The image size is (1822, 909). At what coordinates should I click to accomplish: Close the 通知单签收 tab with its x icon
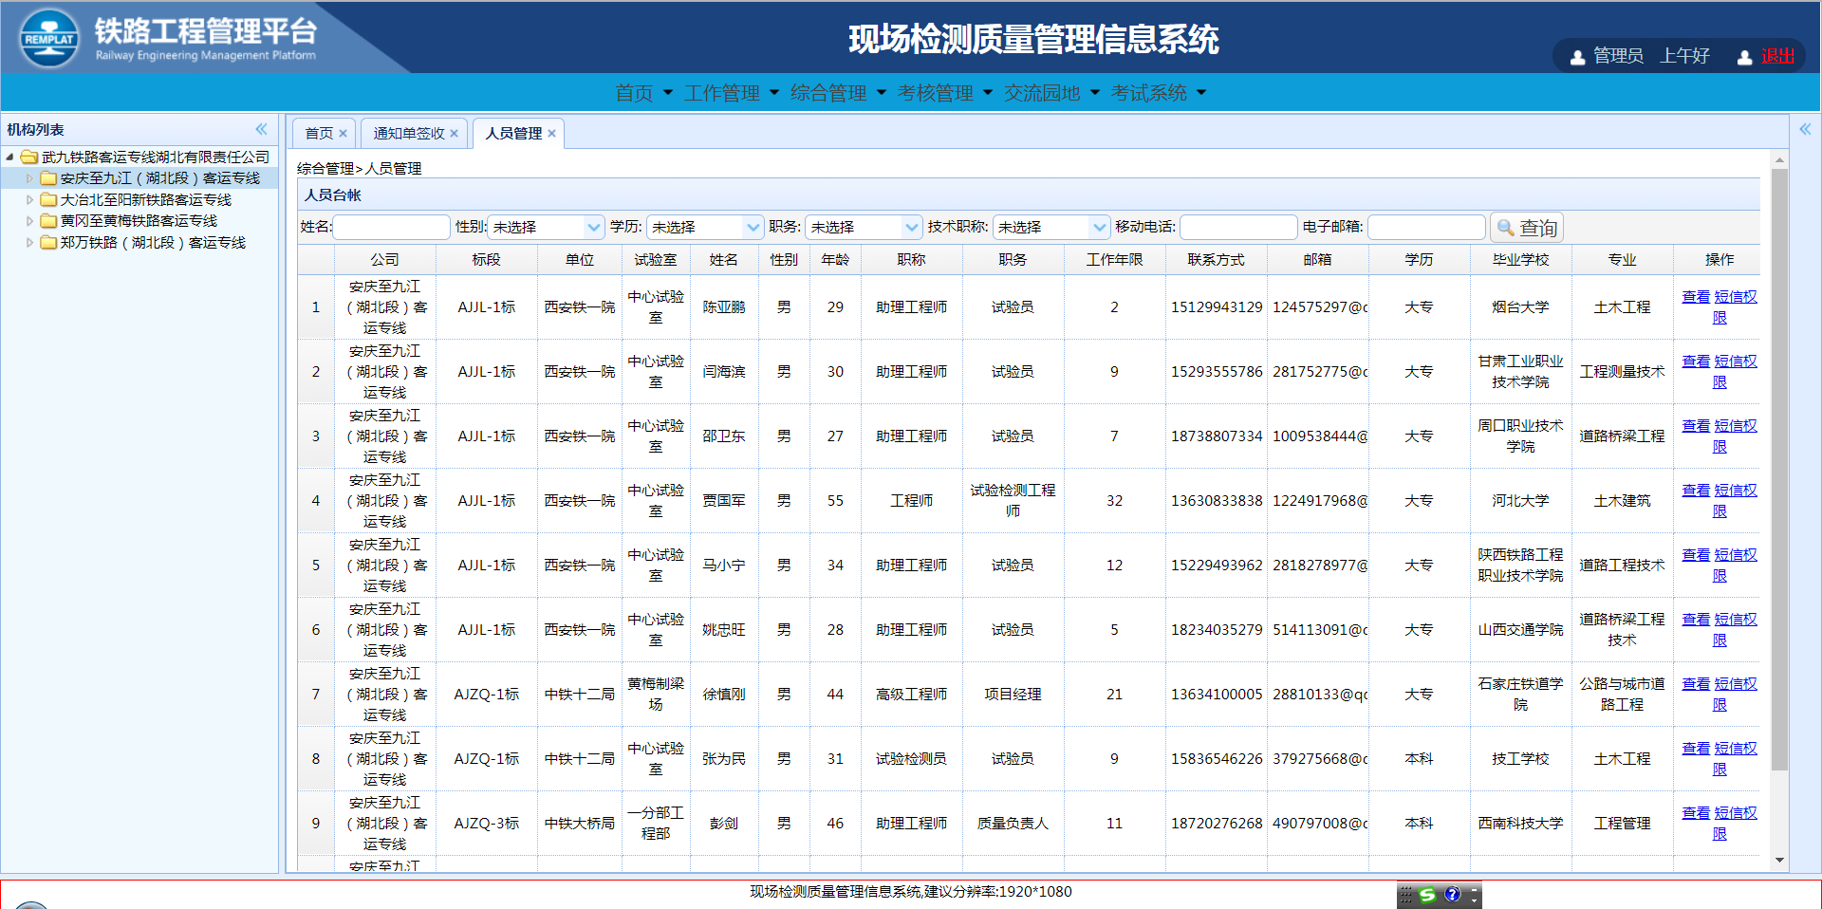tap(454, 134)
